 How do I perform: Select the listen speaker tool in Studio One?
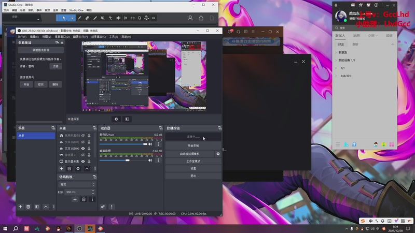click(x=118, y=18)
